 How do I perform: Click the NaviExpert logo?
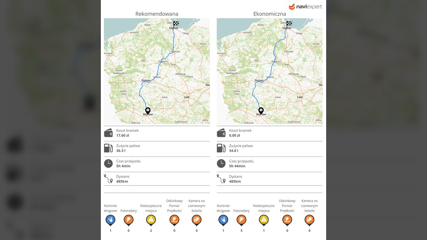pyautogui.click(x=305, y=7)
